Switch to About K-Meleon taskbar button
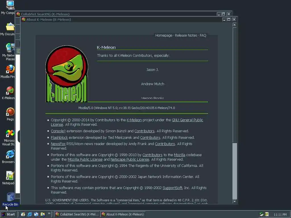This screenshot has height=218, width=291. point(123,214)
